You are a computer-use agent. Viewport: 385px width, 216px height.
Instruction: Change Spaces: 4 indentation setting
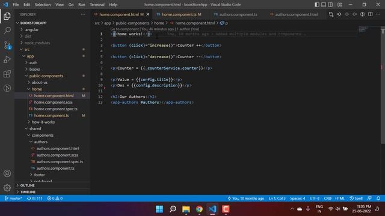tap(297, 199)
